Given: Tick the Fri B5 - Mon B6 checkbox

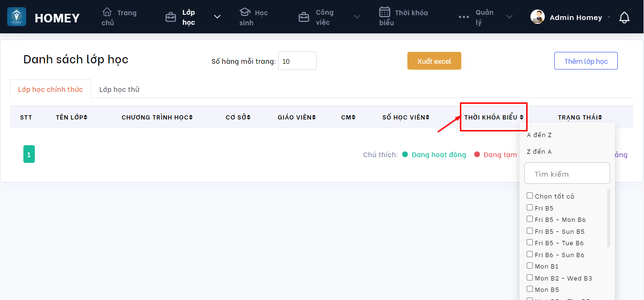Looking at the screenshot, I should click(530, 219).
